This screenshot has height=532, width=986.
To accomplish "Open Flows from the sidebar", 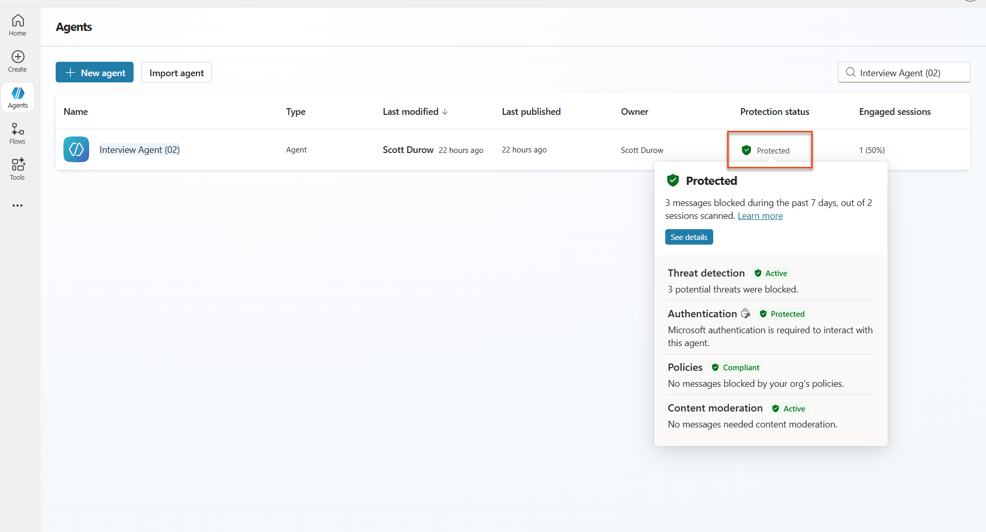I will point(18,133).
